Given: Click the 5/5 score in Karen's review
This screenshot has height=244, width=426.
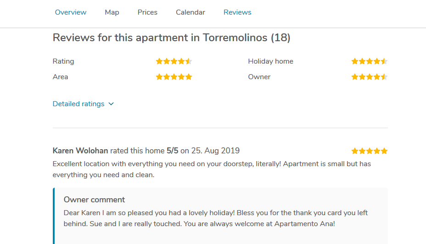Looking at the screenshot, I should 172,151.
